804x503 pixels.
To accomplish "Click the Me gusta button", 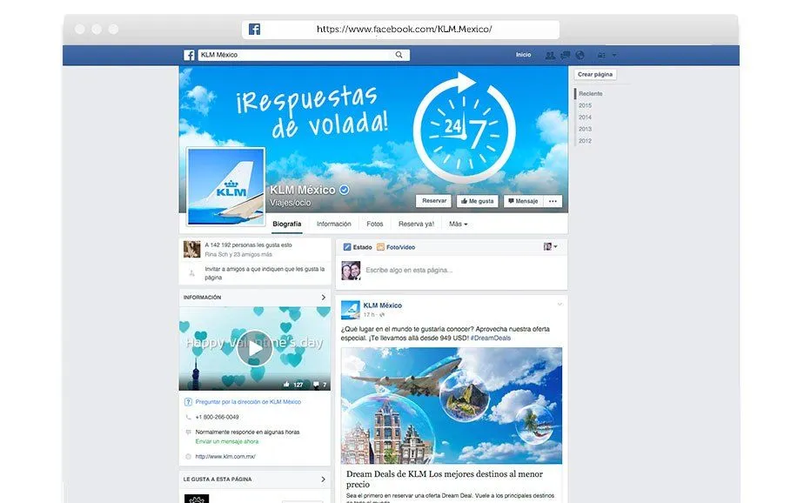I will click(478, 201).
